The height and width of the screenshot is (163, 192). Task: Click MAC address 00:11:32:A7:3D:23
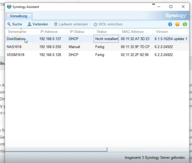[x=135, y=39]
